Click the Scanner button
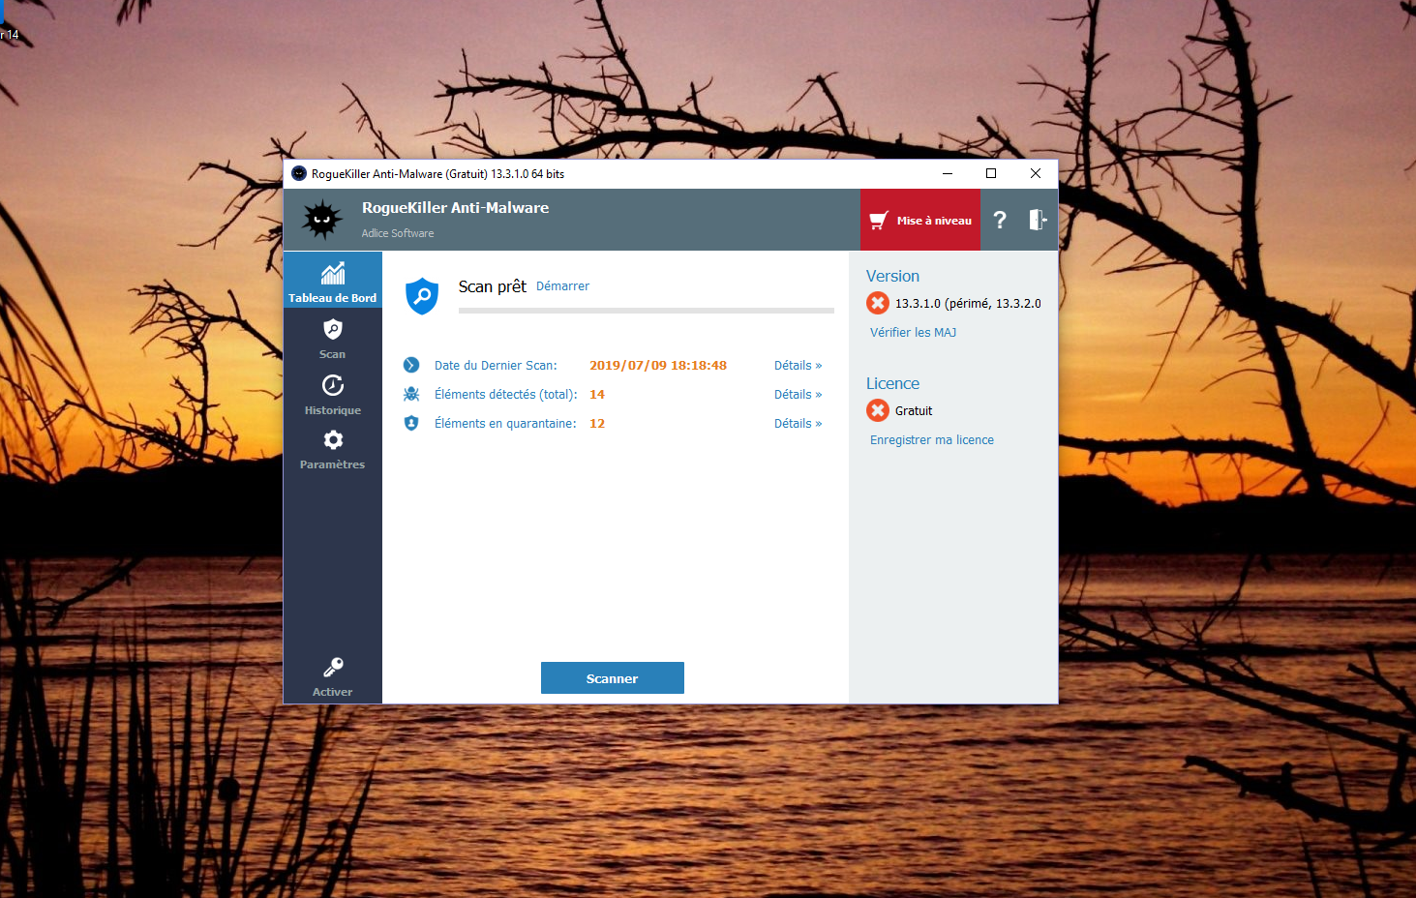1416x898 pixels. (613, 678)
